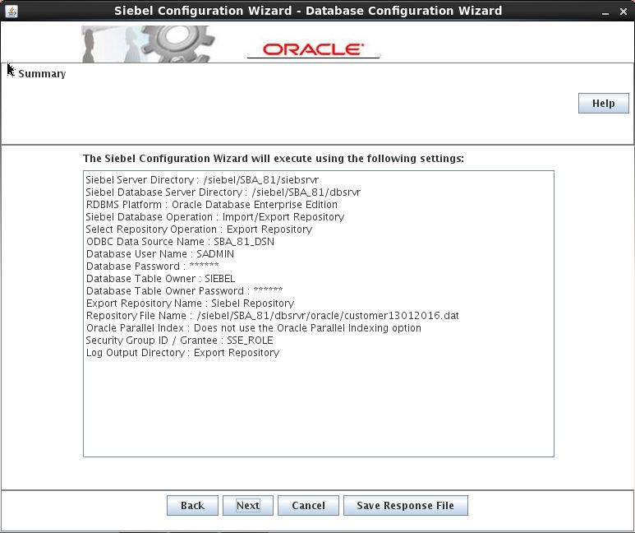The image size is (635, 533).
Task: Click the 'Export Repository Name' line
Action: point(190,304)
